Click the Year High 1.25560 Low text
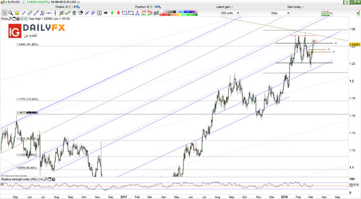This screenshot has height=199, width=361. coord(49,19)
